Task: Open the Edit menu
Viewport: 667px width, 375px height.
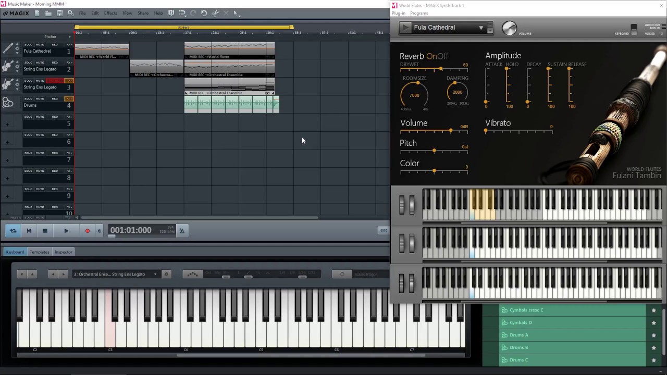Action: point(95,13)
